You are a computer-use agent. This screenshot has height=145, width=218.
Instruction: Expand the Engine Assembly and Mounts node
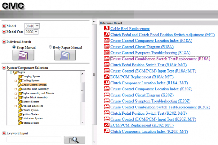[x=16, y=93]
